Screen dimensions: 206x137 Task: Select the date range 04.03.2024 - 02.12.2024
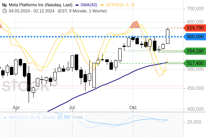[32, 11]
